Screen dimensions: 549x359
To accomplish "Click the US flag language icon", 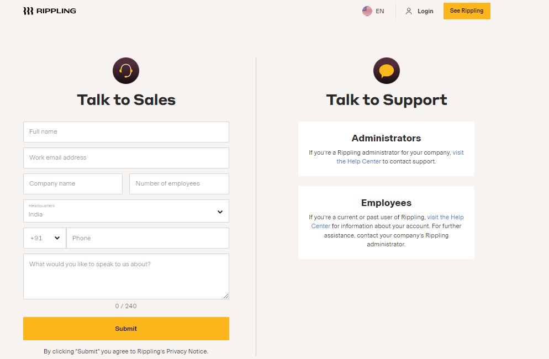I will pyautogui.click(x=367, y=11).
